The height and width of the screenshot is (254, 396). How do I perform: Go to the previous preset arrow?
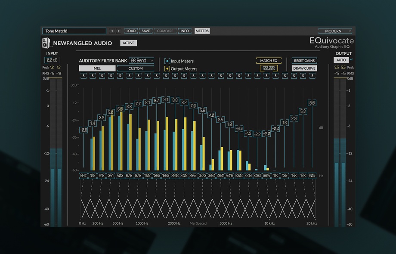(112, 31)
